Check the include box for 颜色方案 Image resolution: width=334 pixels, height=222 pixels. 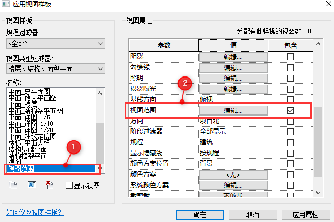[290, 174]
